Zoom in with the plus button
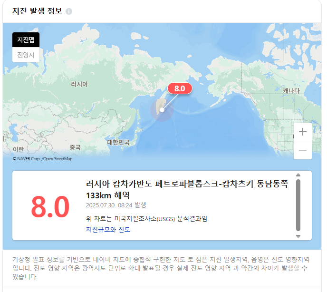 click(303, 132)
